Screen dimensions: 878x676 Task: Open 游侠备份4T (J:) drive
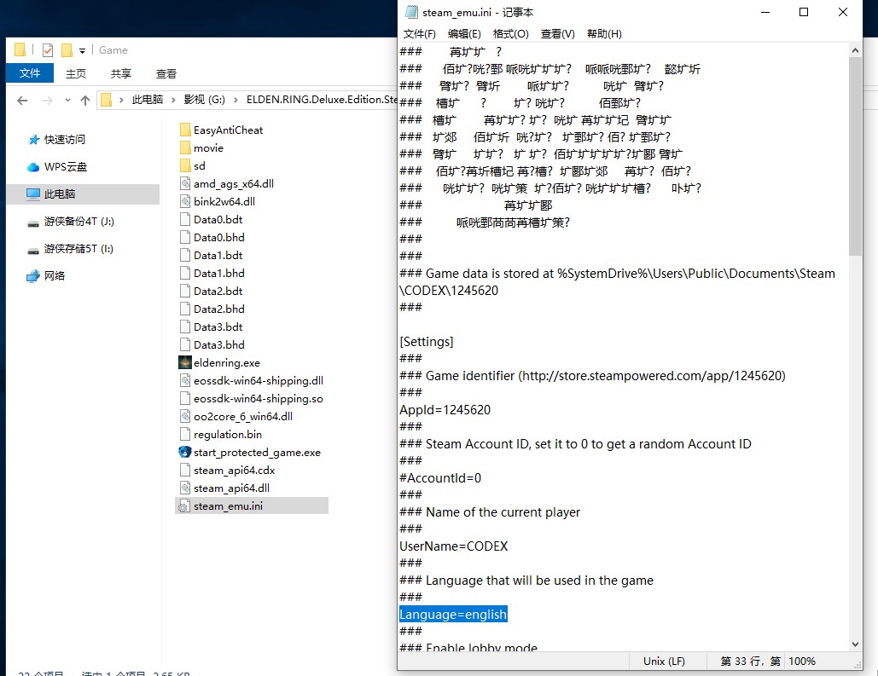tap(79, 222)
